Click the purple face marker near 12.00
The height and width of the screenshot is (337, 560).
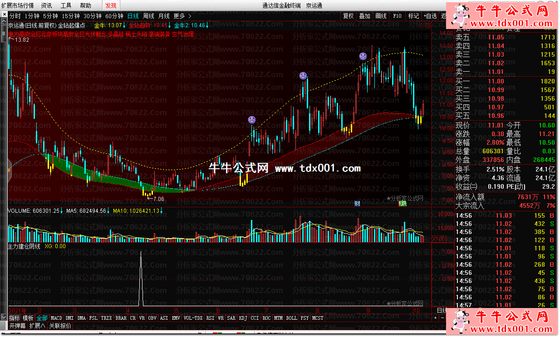click(303, 76)
